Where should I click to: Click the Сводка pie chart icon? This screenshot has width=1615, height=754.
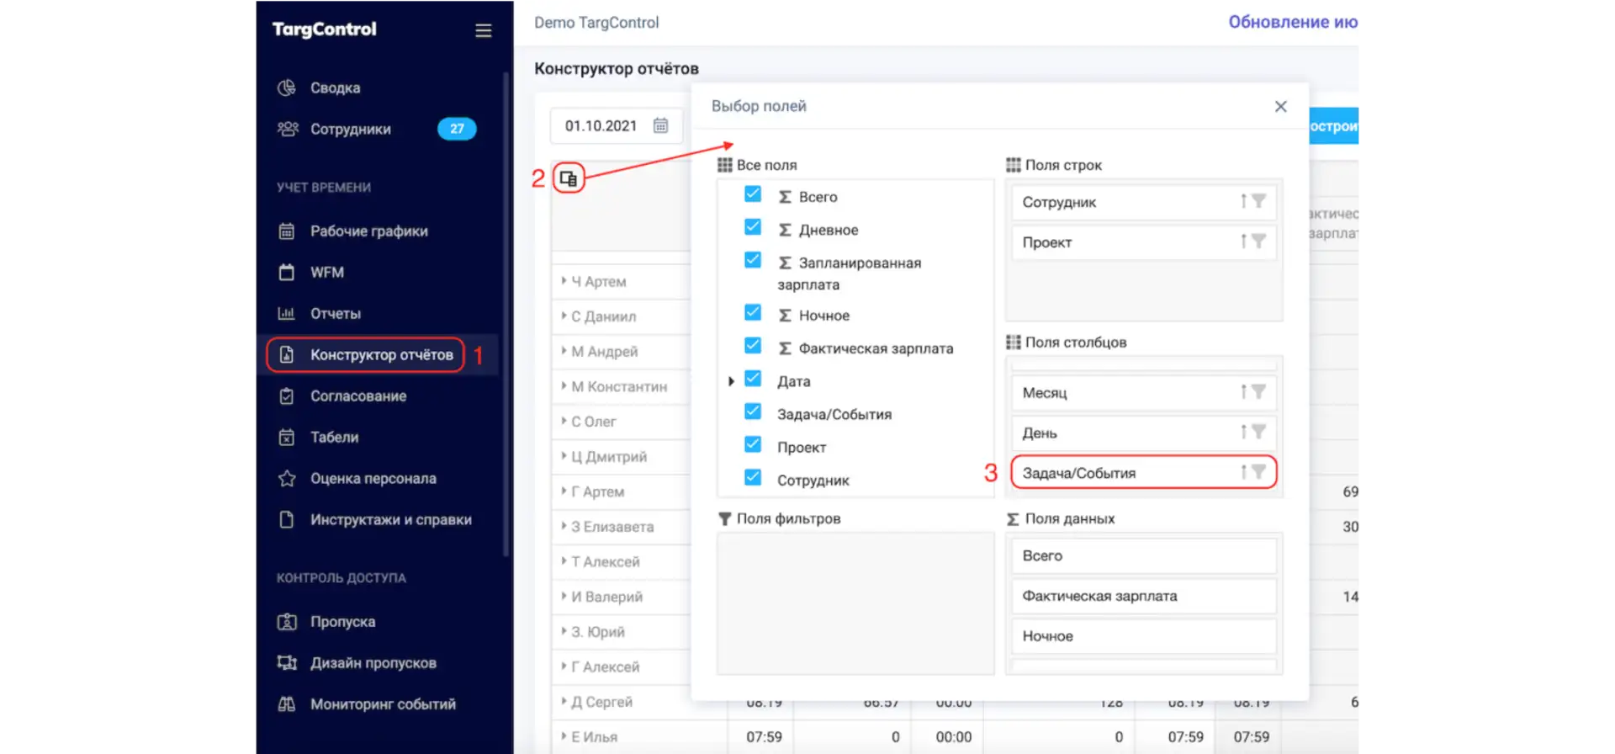287,88
